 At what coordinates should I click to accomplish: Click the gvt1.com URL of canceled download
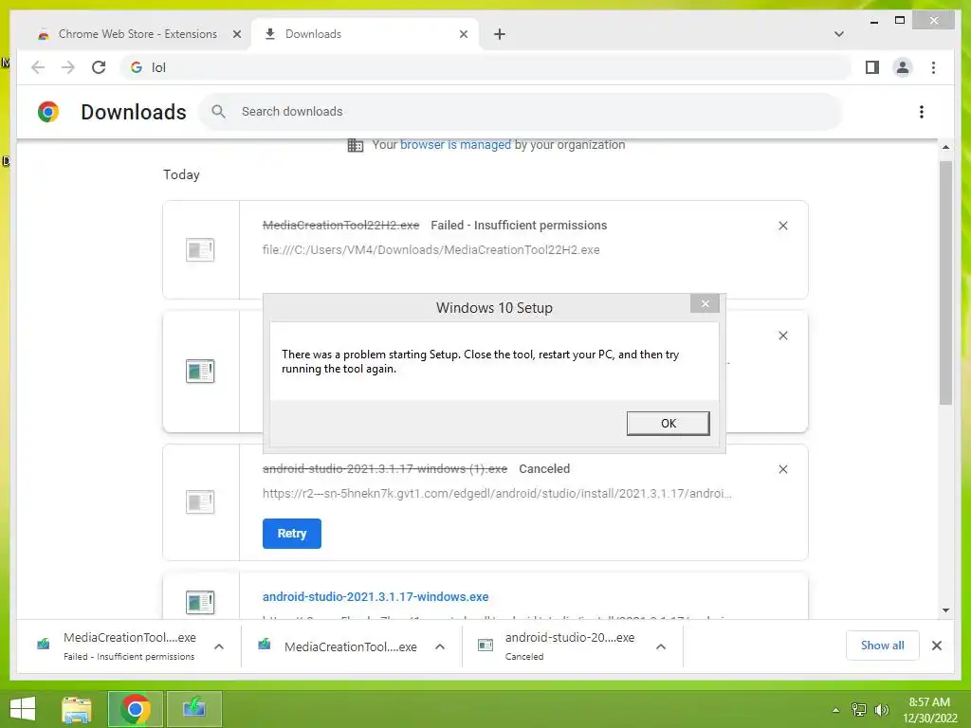[x=497, y=493]
